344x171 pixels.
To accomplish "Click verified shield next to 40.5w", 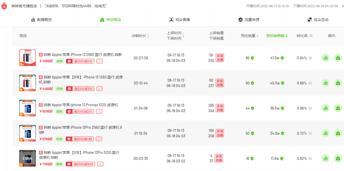I will tap(283, 83).
